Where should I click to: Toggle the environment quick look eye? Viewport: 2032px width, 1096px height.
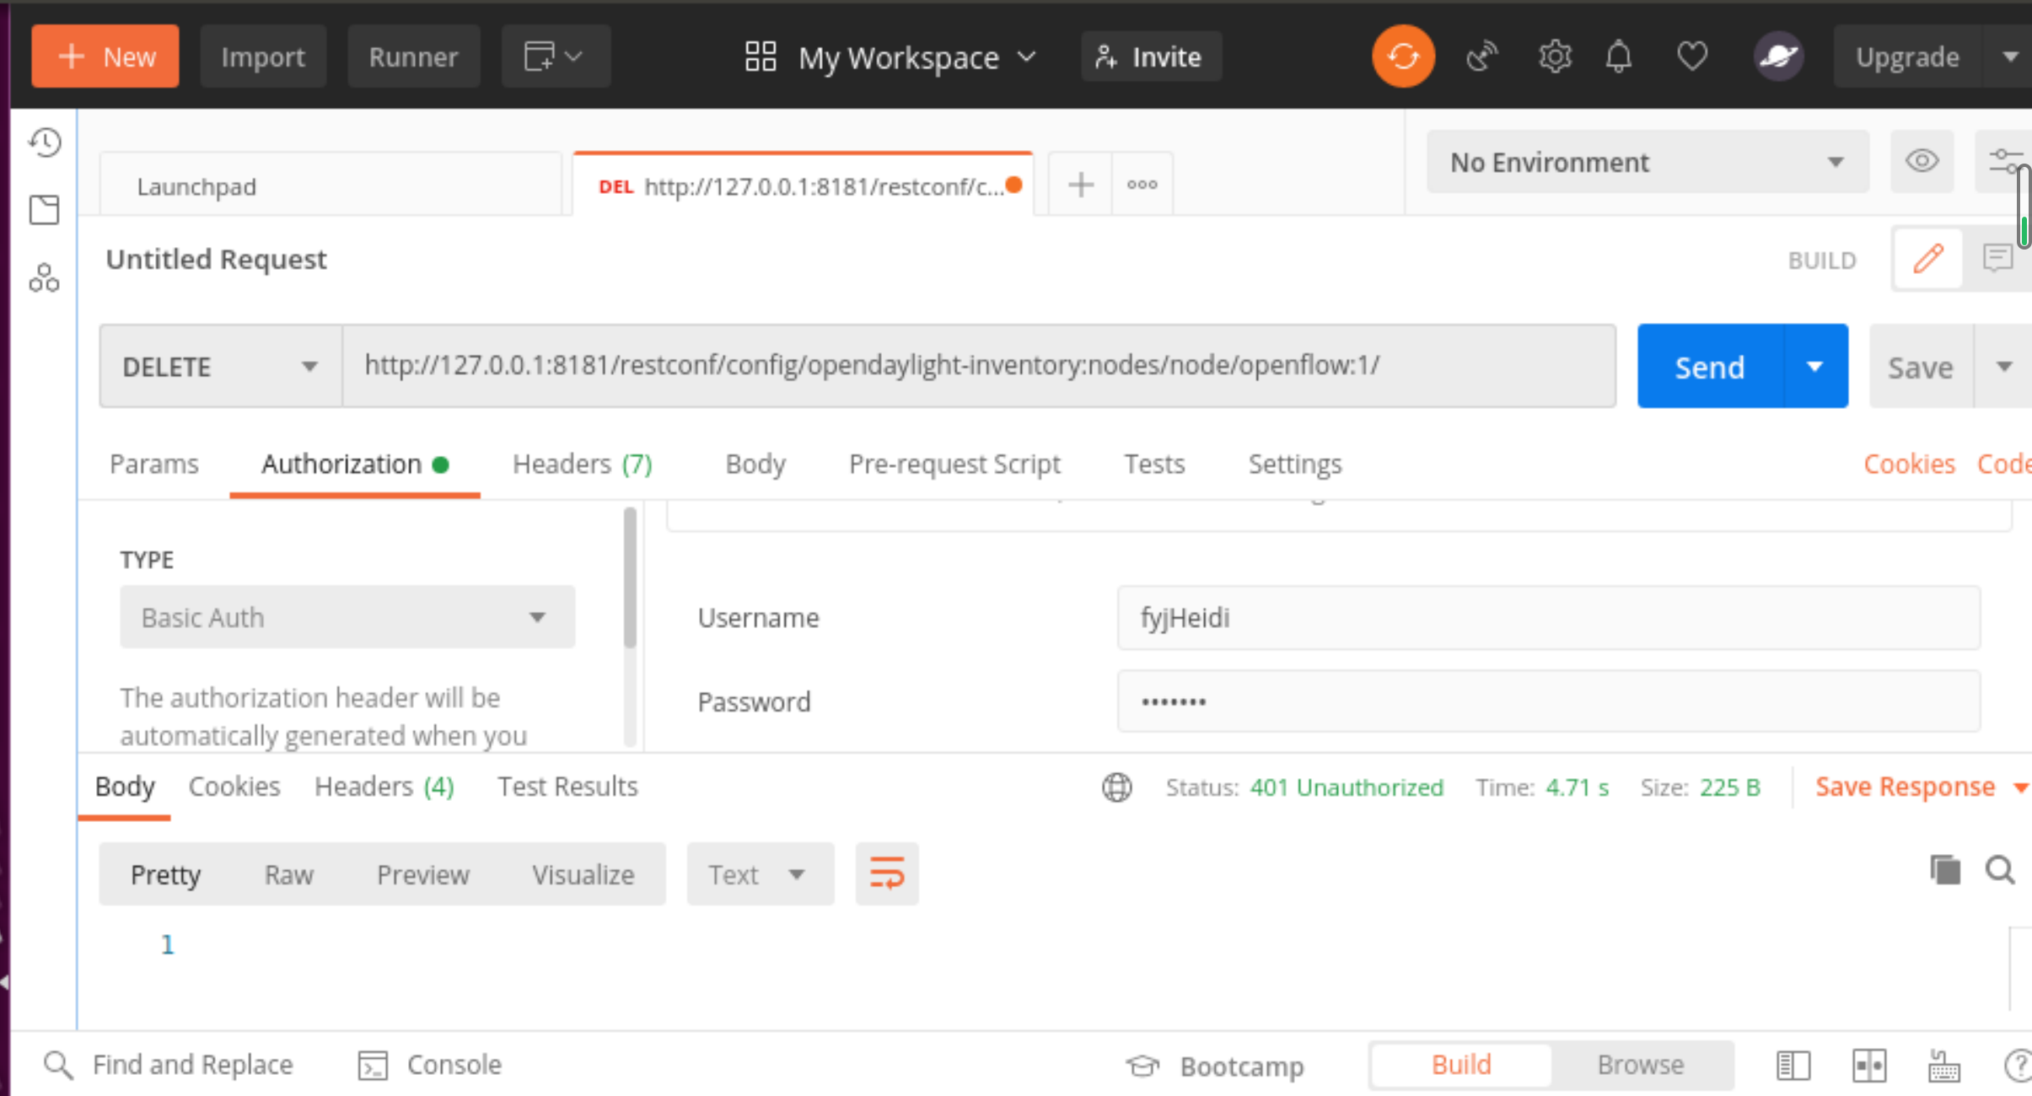point(1922,161)
